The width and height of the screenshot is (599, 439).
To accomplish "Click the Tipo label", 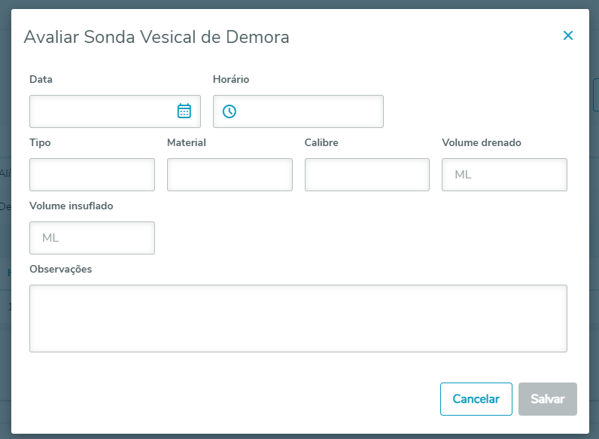I will [40, 142].
